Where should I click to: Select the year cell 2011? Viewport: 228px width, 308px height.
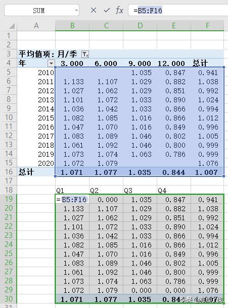[36, 82]
